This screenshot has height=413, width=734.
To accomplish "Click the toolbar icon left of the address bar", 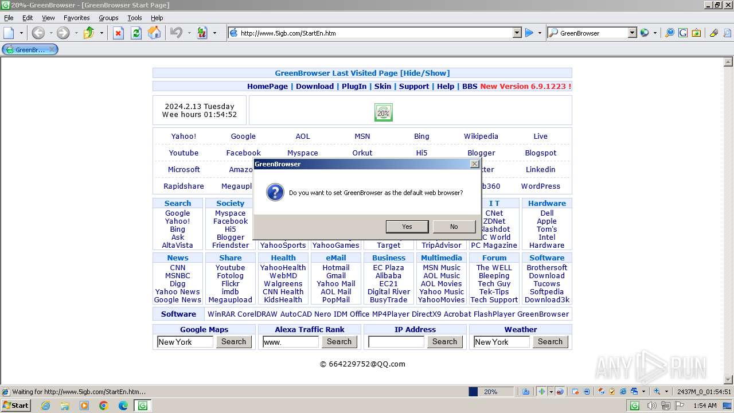I will [202, 33].
